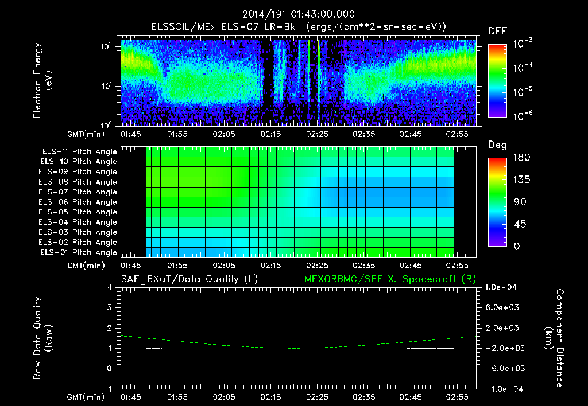588x406 pixels.
Task: Click the Component Distance (km) axis label
Action: click(x=554, y=338)
